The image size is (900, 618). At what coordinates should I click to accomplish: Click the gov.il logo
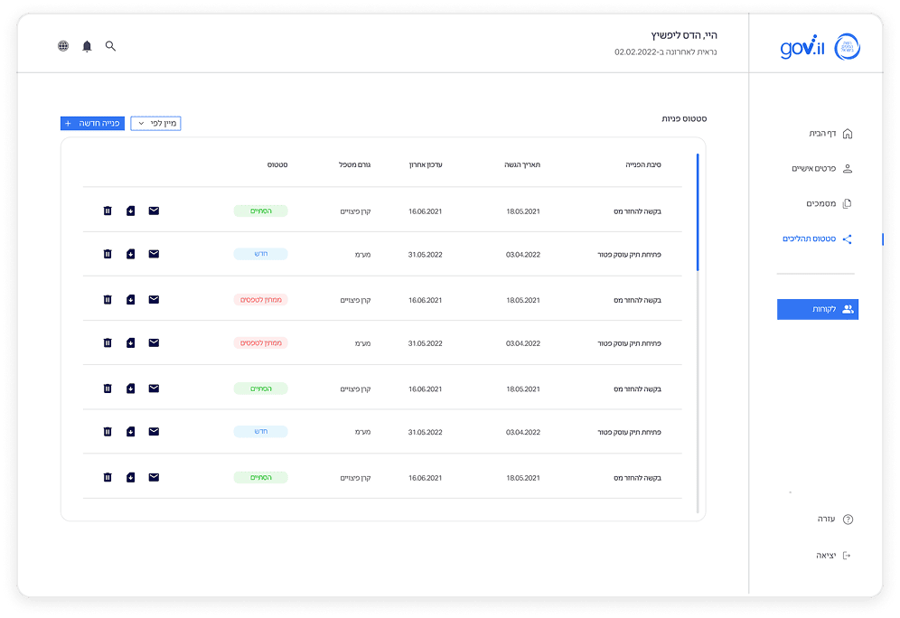pos(802,46)
